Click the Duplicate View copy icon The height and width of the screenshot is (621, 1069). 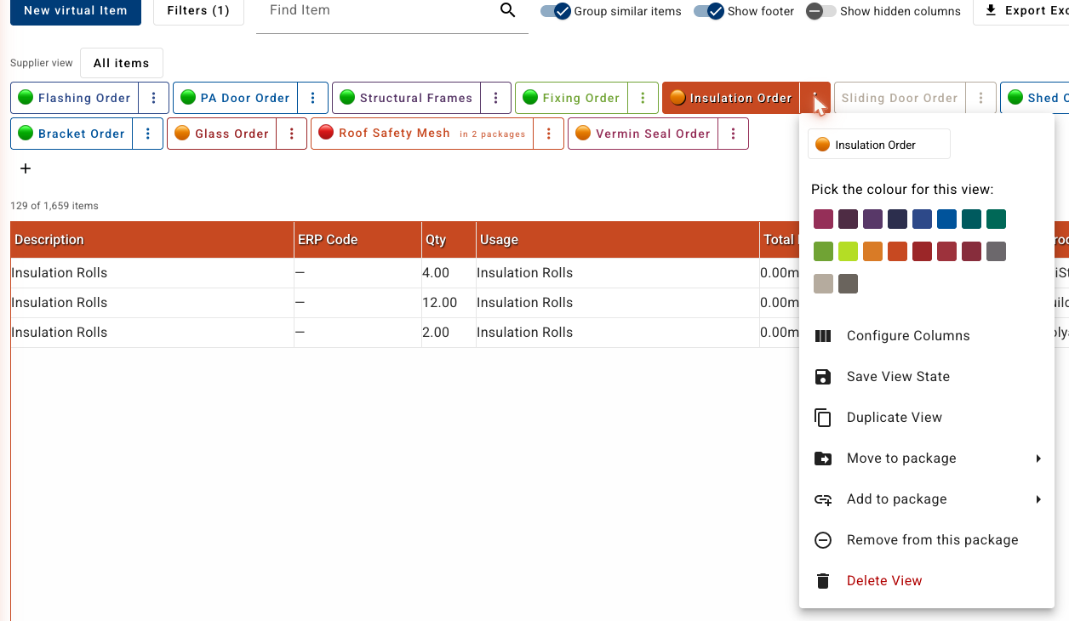823,418
